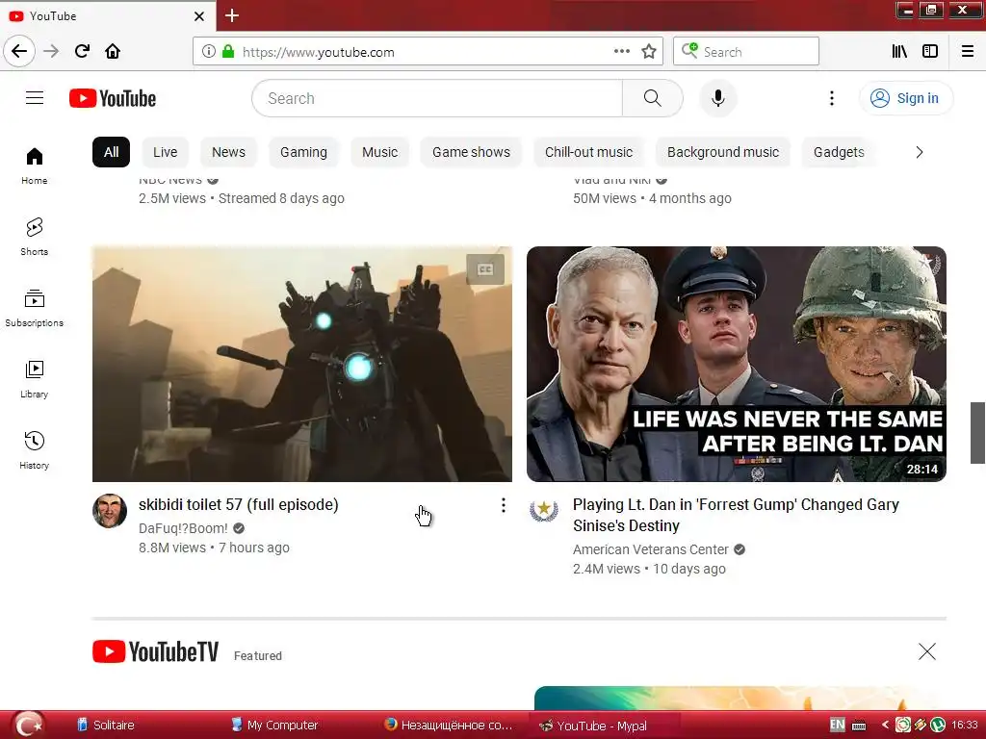Open options menu for skibidi toilet video
The image size is (986, 739).
[x=503, y=505]
